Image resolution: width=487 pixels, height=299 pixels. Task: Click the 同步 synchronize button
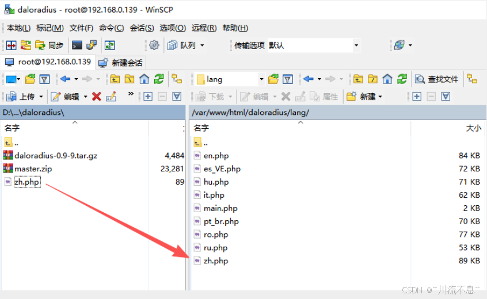tap(50, 45)
